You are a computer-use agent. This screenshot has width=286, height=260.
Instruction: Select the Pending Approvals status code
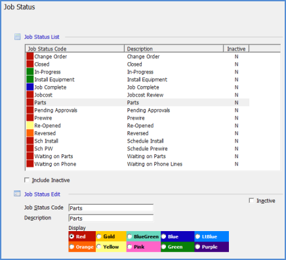56,110
